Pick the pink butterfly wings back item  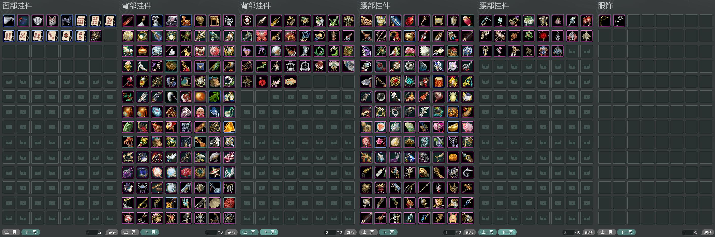click(x=261, y=36)
